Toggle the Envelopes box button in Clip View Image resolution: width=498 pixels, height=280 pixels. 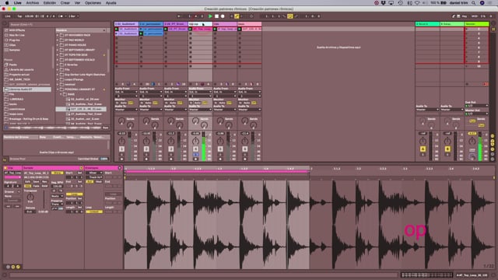click(18, 267)
